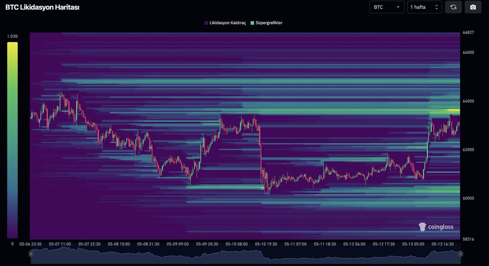Click the 05-10 08:00 time label
The width and height of the screenshot is (489, 266).
click(x=237, y=244)
